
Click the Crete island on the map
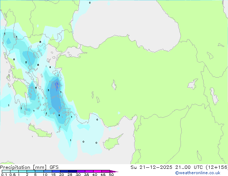coord(40,131)
